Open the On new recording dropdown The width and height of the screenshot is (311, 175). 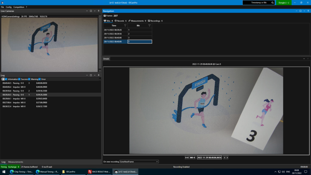tap(139, 162)
